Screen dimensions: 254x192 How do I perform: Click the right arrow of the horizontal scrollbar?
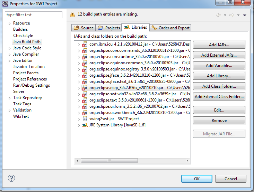pos(187,161)
